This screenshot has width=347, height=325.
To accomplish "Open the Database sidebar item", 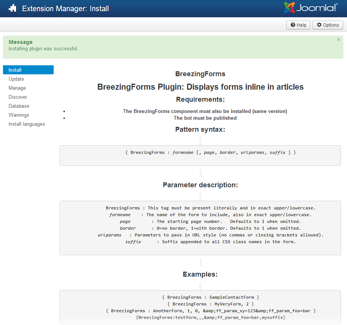I will point(19,106).
